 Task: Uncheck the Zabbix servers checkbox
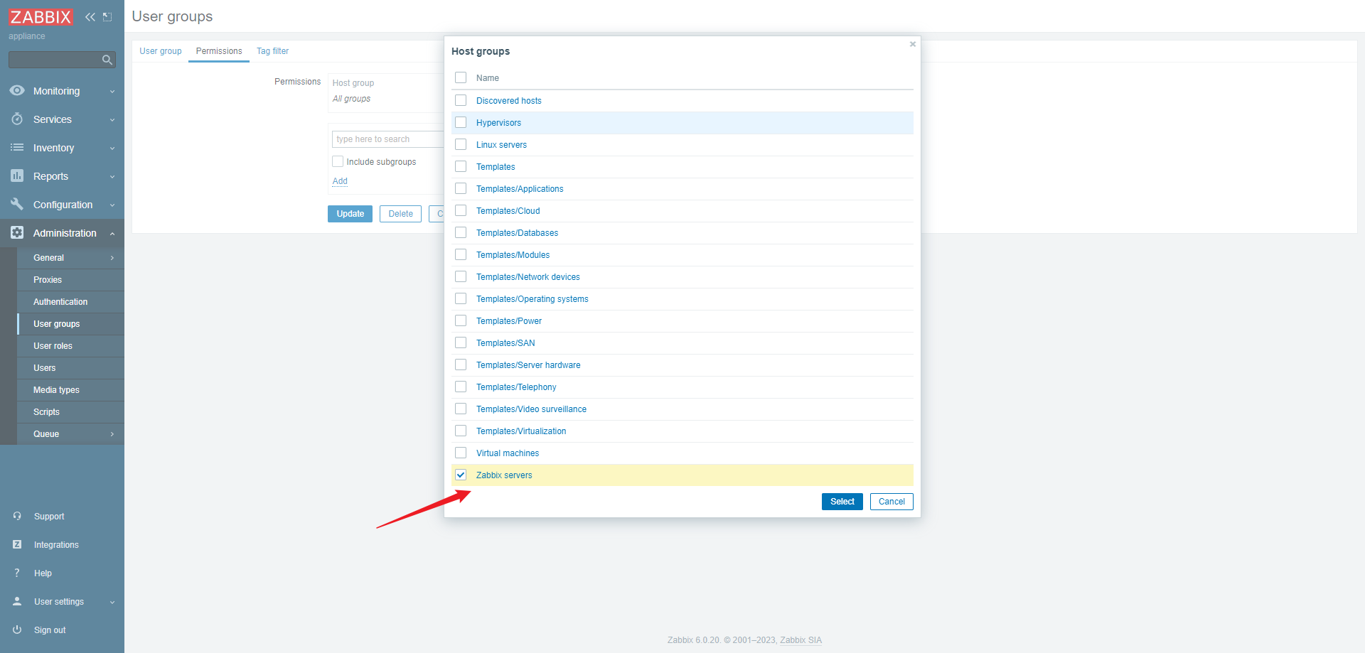tap(461, 475)
